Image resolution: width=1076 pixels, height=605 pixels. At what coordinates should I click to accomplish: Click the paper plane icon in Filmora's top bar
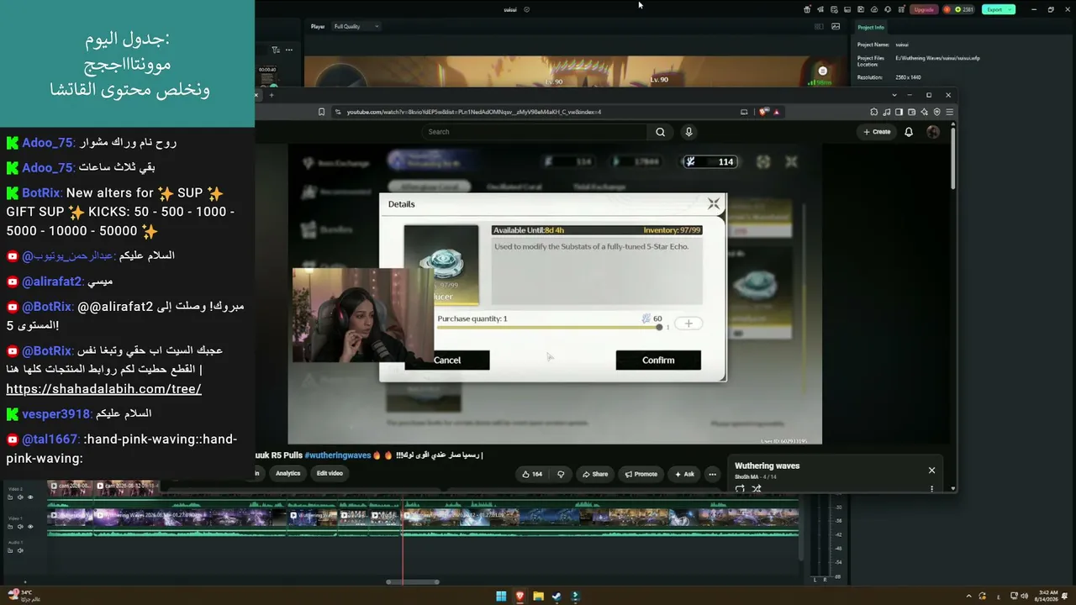point(820,9)
